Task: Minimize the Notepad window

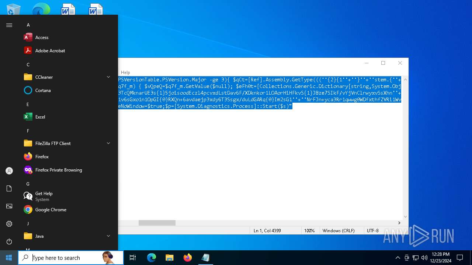Action: pyautogui.click(x=367, y=63)
